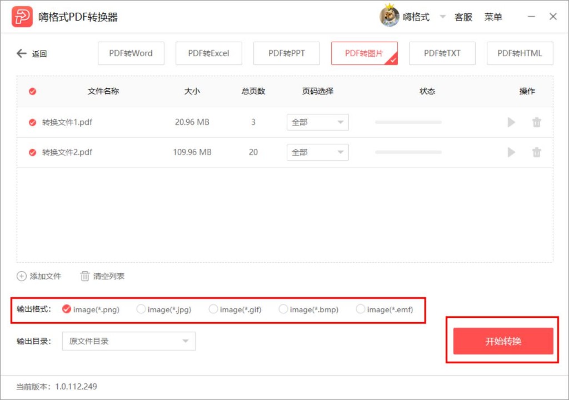
Task: Click the red PDF converter app logo
Action: pos(22,17)
